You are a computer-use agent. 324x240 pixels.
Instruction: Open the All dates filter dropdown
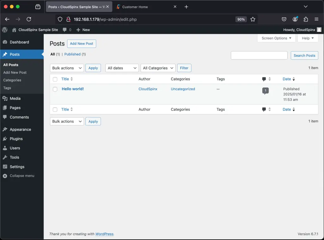[x=122, y=68]
